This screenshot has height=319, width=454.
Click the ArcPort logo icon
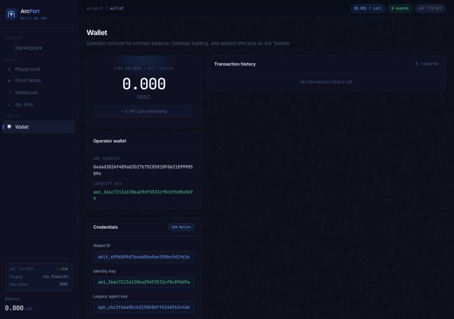tap(11, 14)
